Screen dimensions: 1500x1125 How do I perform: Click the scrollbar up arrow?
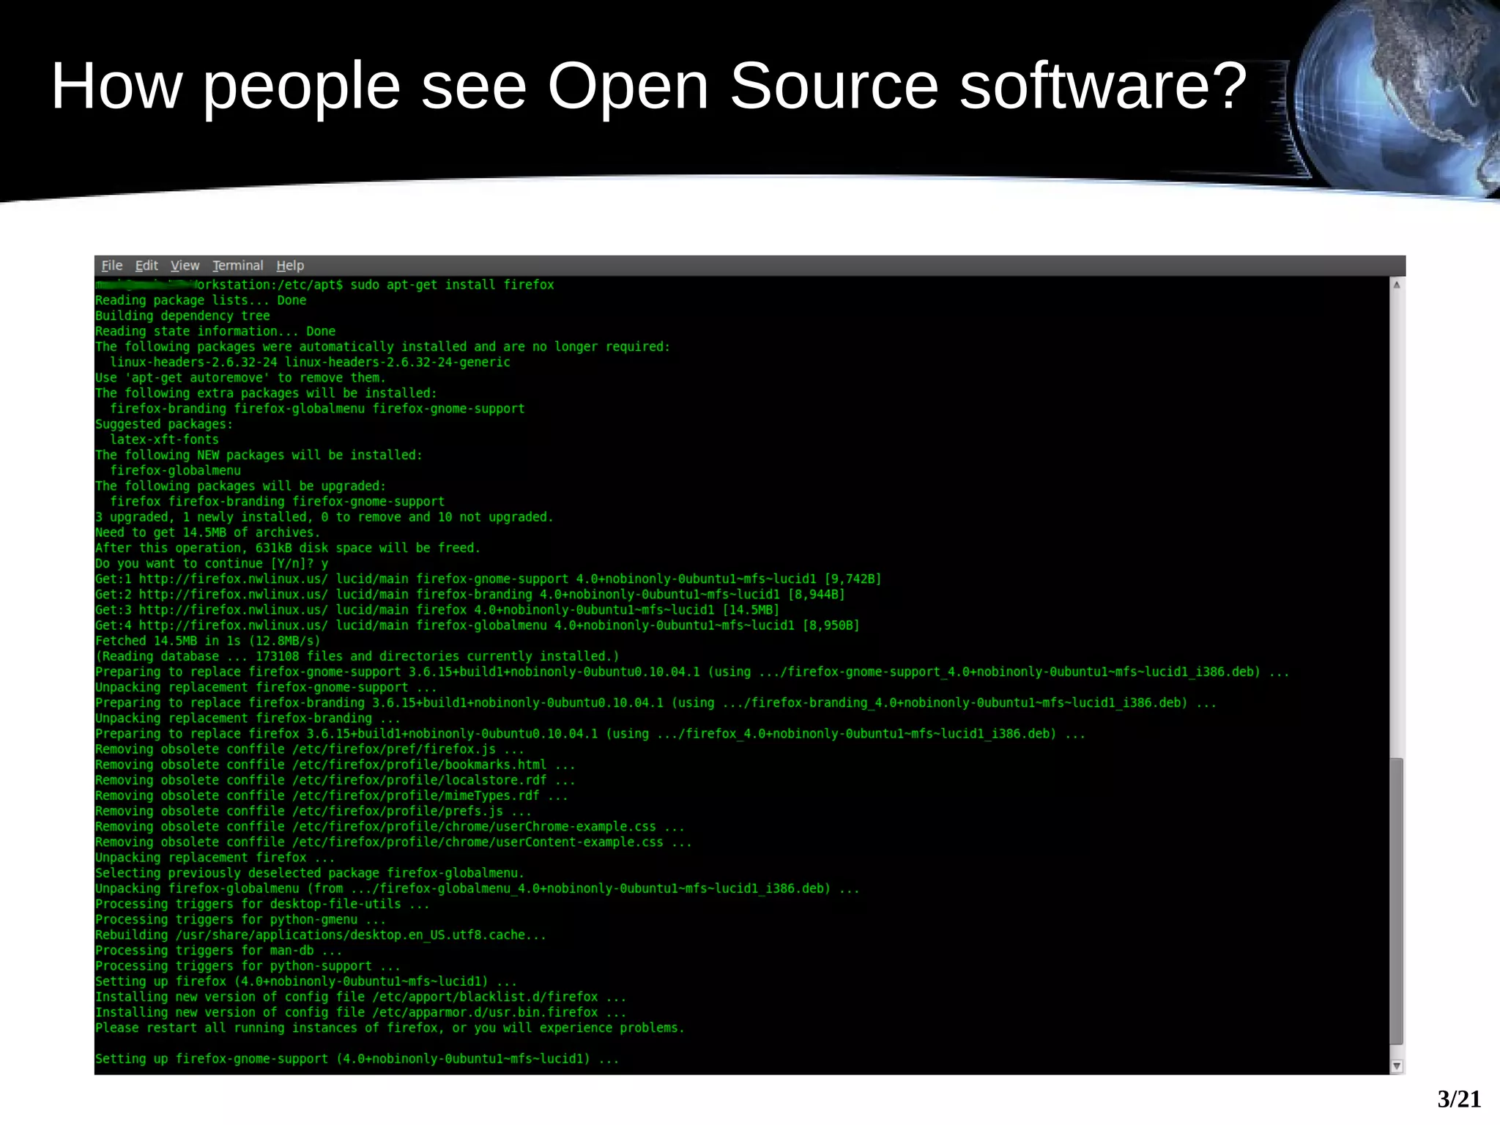pos(1397,286)
